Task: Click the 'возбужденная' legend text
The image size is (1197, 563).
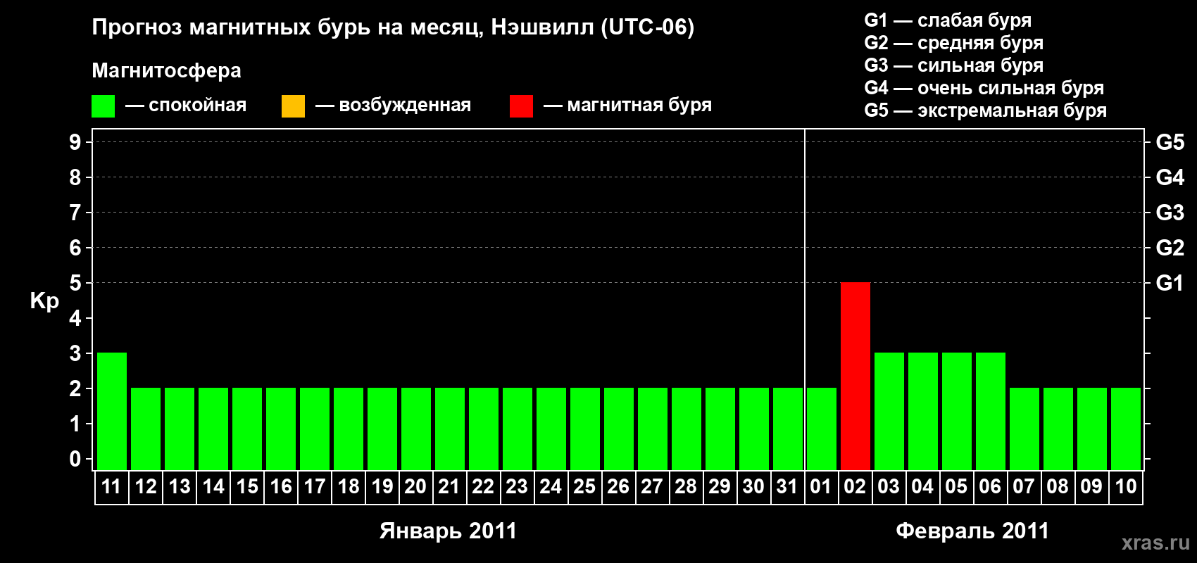Action: click(x=405, y=105)
